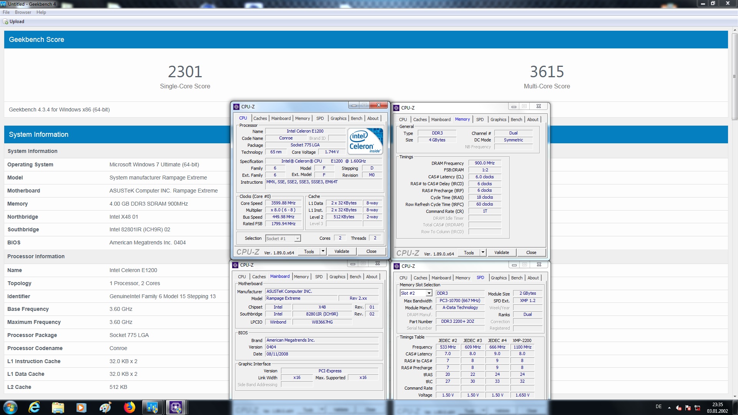
Task: Click the XMP-2200 voltage 1.650 V cell
Action: 522,395
